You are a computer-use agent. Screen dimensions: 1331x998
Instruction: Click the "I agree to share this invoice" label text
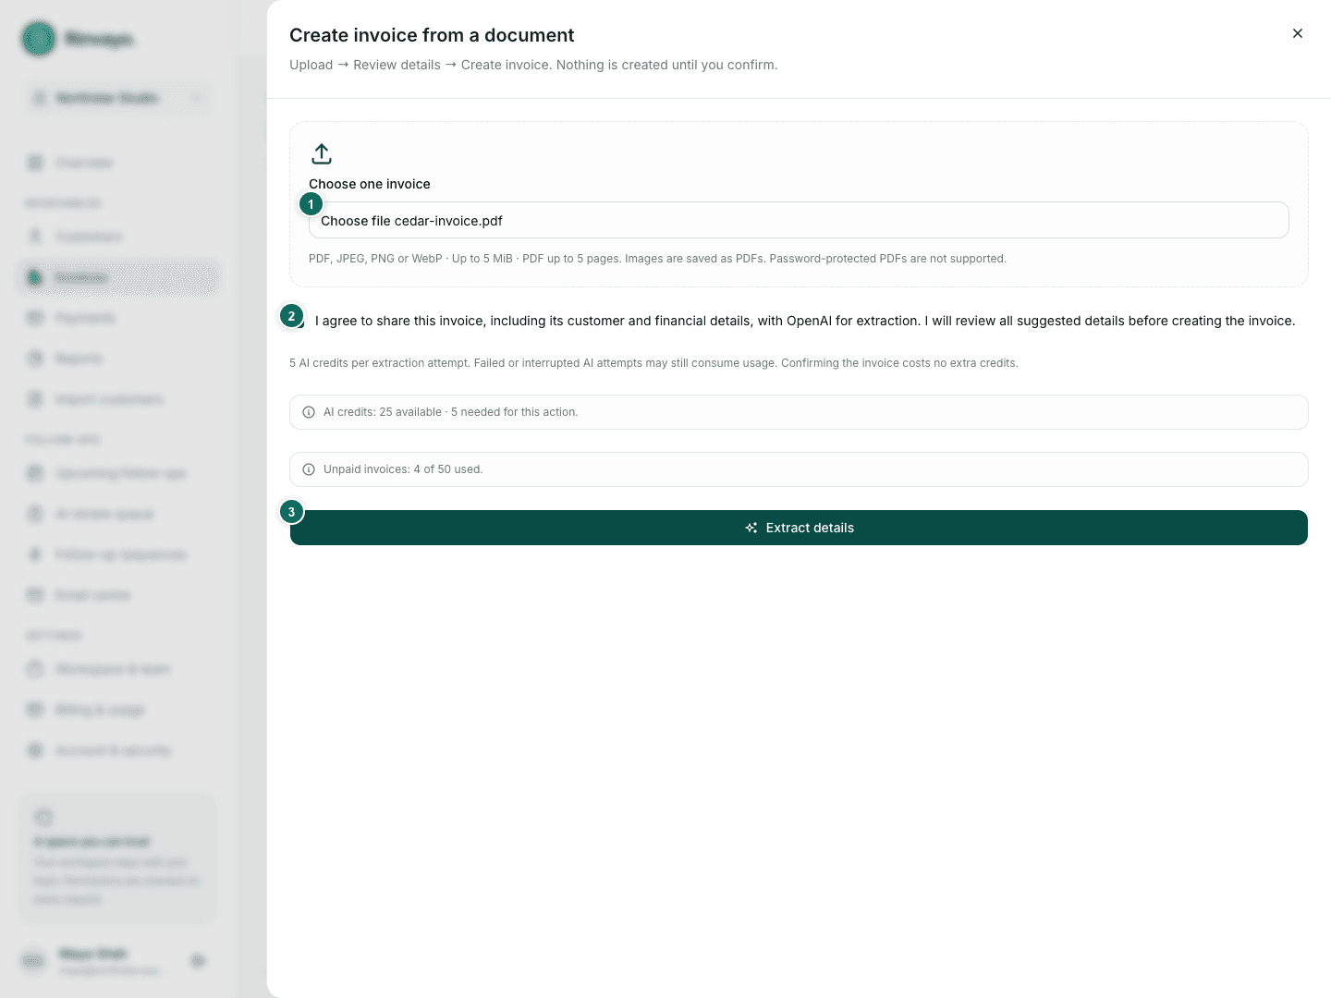(x=805, y=321)
